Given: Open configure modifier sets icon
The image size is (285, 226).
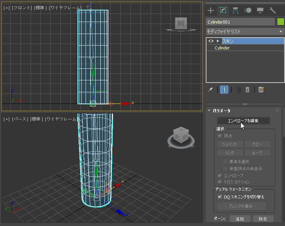Looking at the screenshot, I should (x=261, y=90).
